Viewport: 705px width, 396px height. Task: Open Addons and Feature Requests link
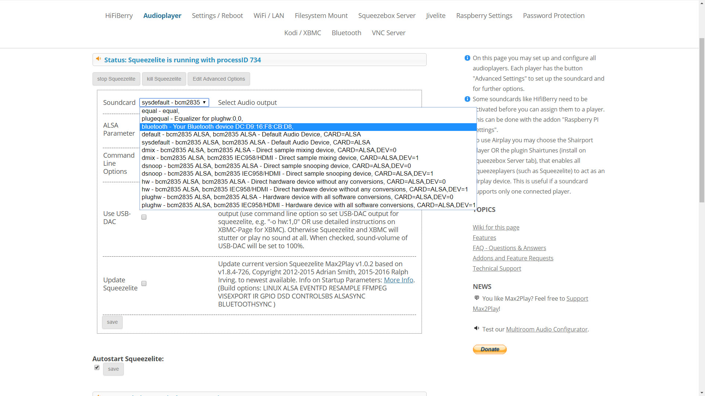coord(513,258)
